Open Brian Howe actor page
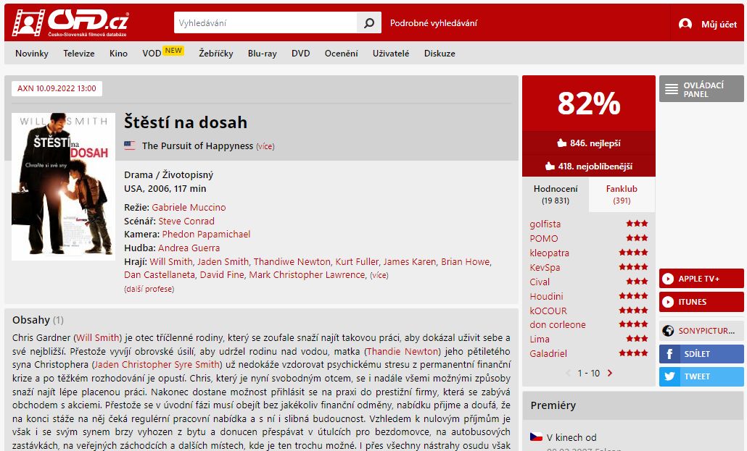This screenshot has height=451, width=747. click(465, 261)
